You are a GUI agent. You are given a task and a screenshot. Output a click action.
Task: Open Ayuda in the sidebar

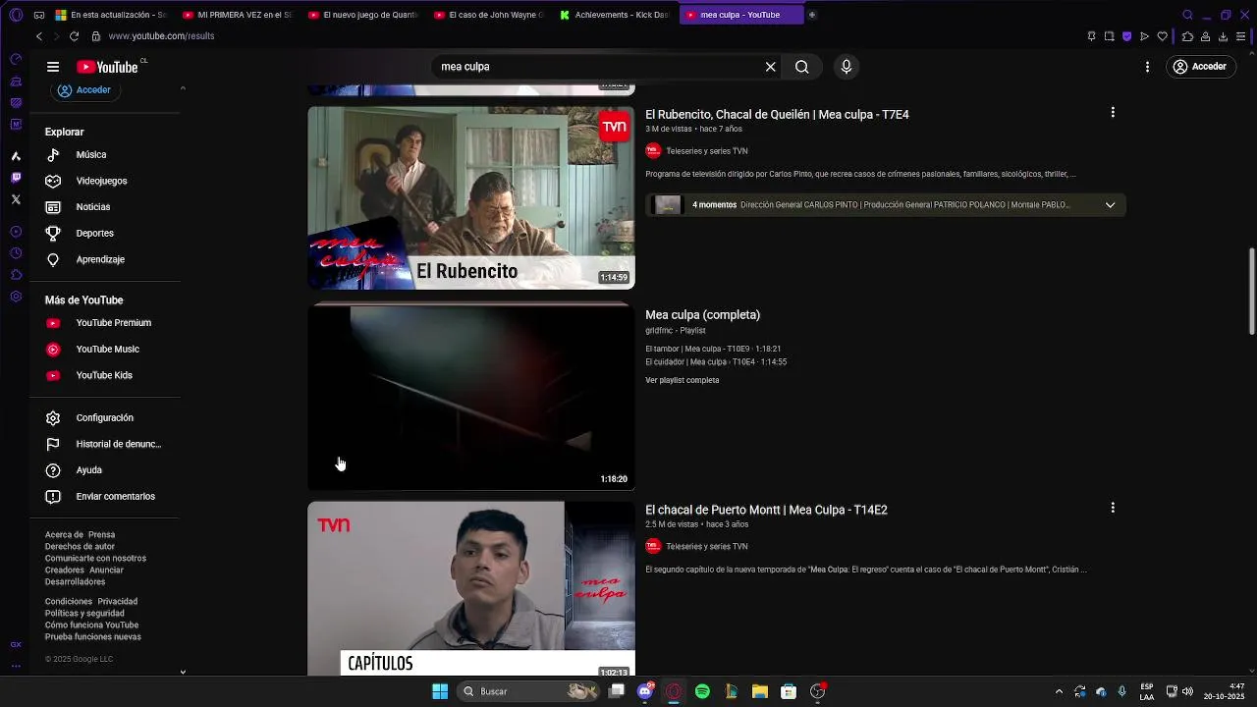pos(88,470)
